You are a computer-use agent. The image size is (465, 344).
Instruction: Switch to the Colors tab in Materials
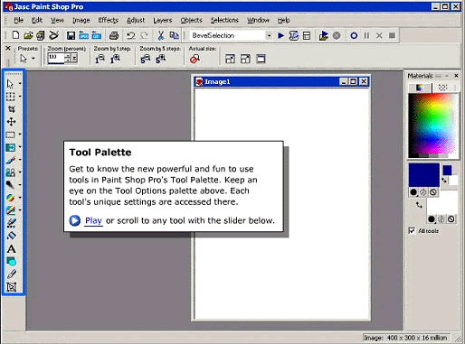pyautogui.click(x=420, y=88)
